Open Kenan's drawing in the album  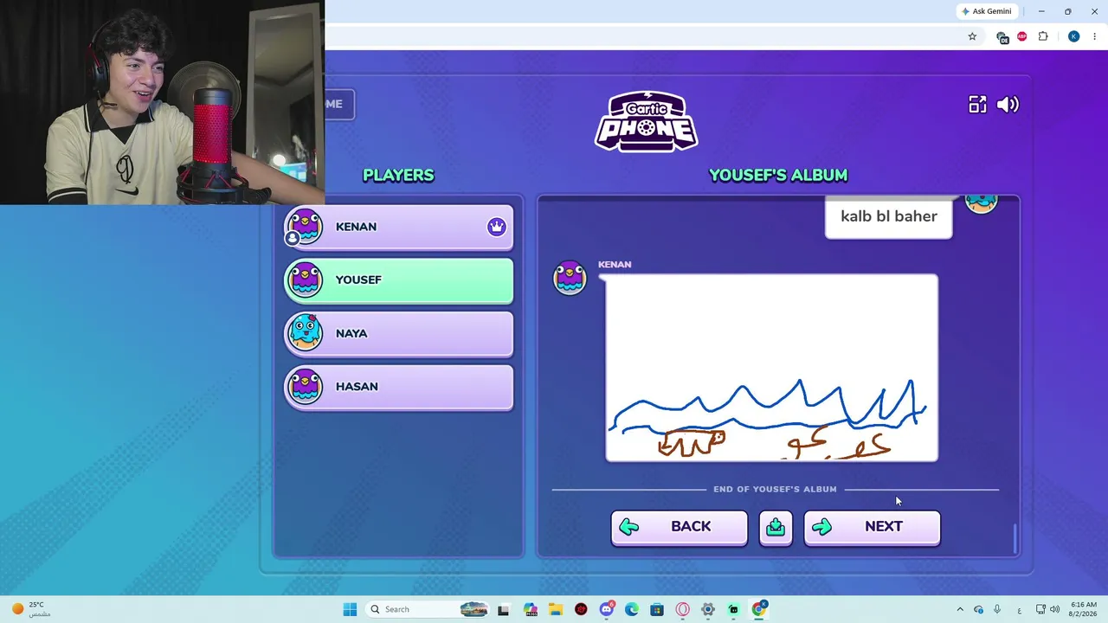click(x=771, y=368)
